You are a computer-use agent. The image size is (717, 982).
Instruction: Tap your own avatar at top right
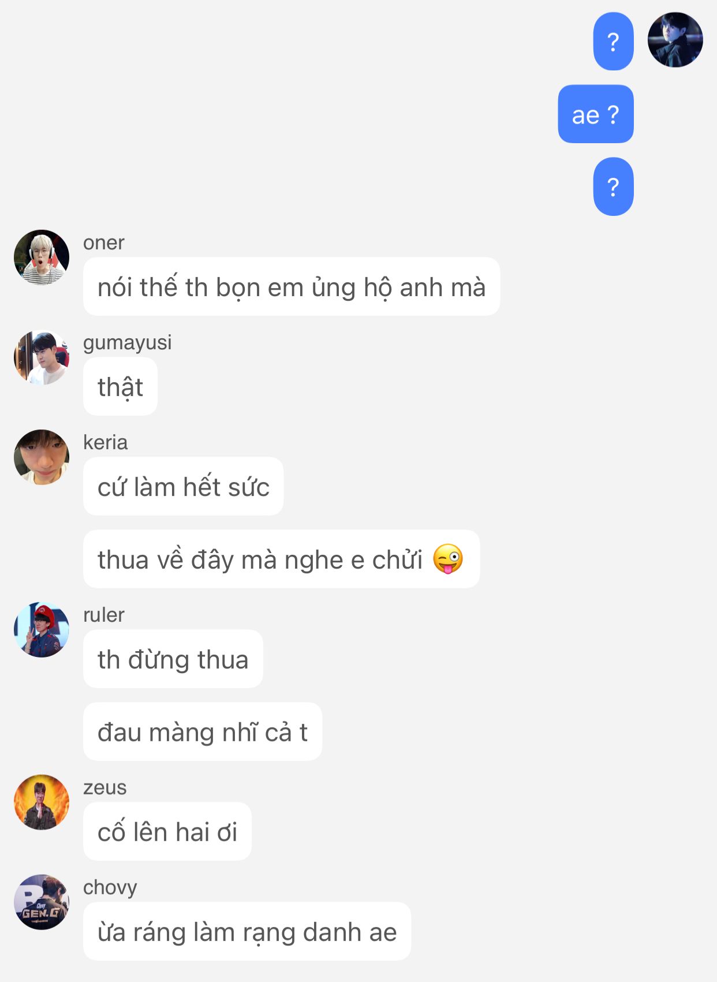[675, 40]
